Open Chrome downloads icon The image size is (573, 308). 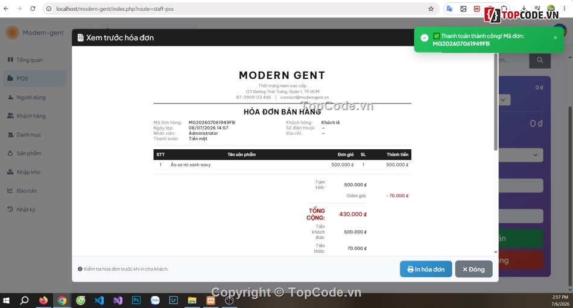tap(524, 8)
